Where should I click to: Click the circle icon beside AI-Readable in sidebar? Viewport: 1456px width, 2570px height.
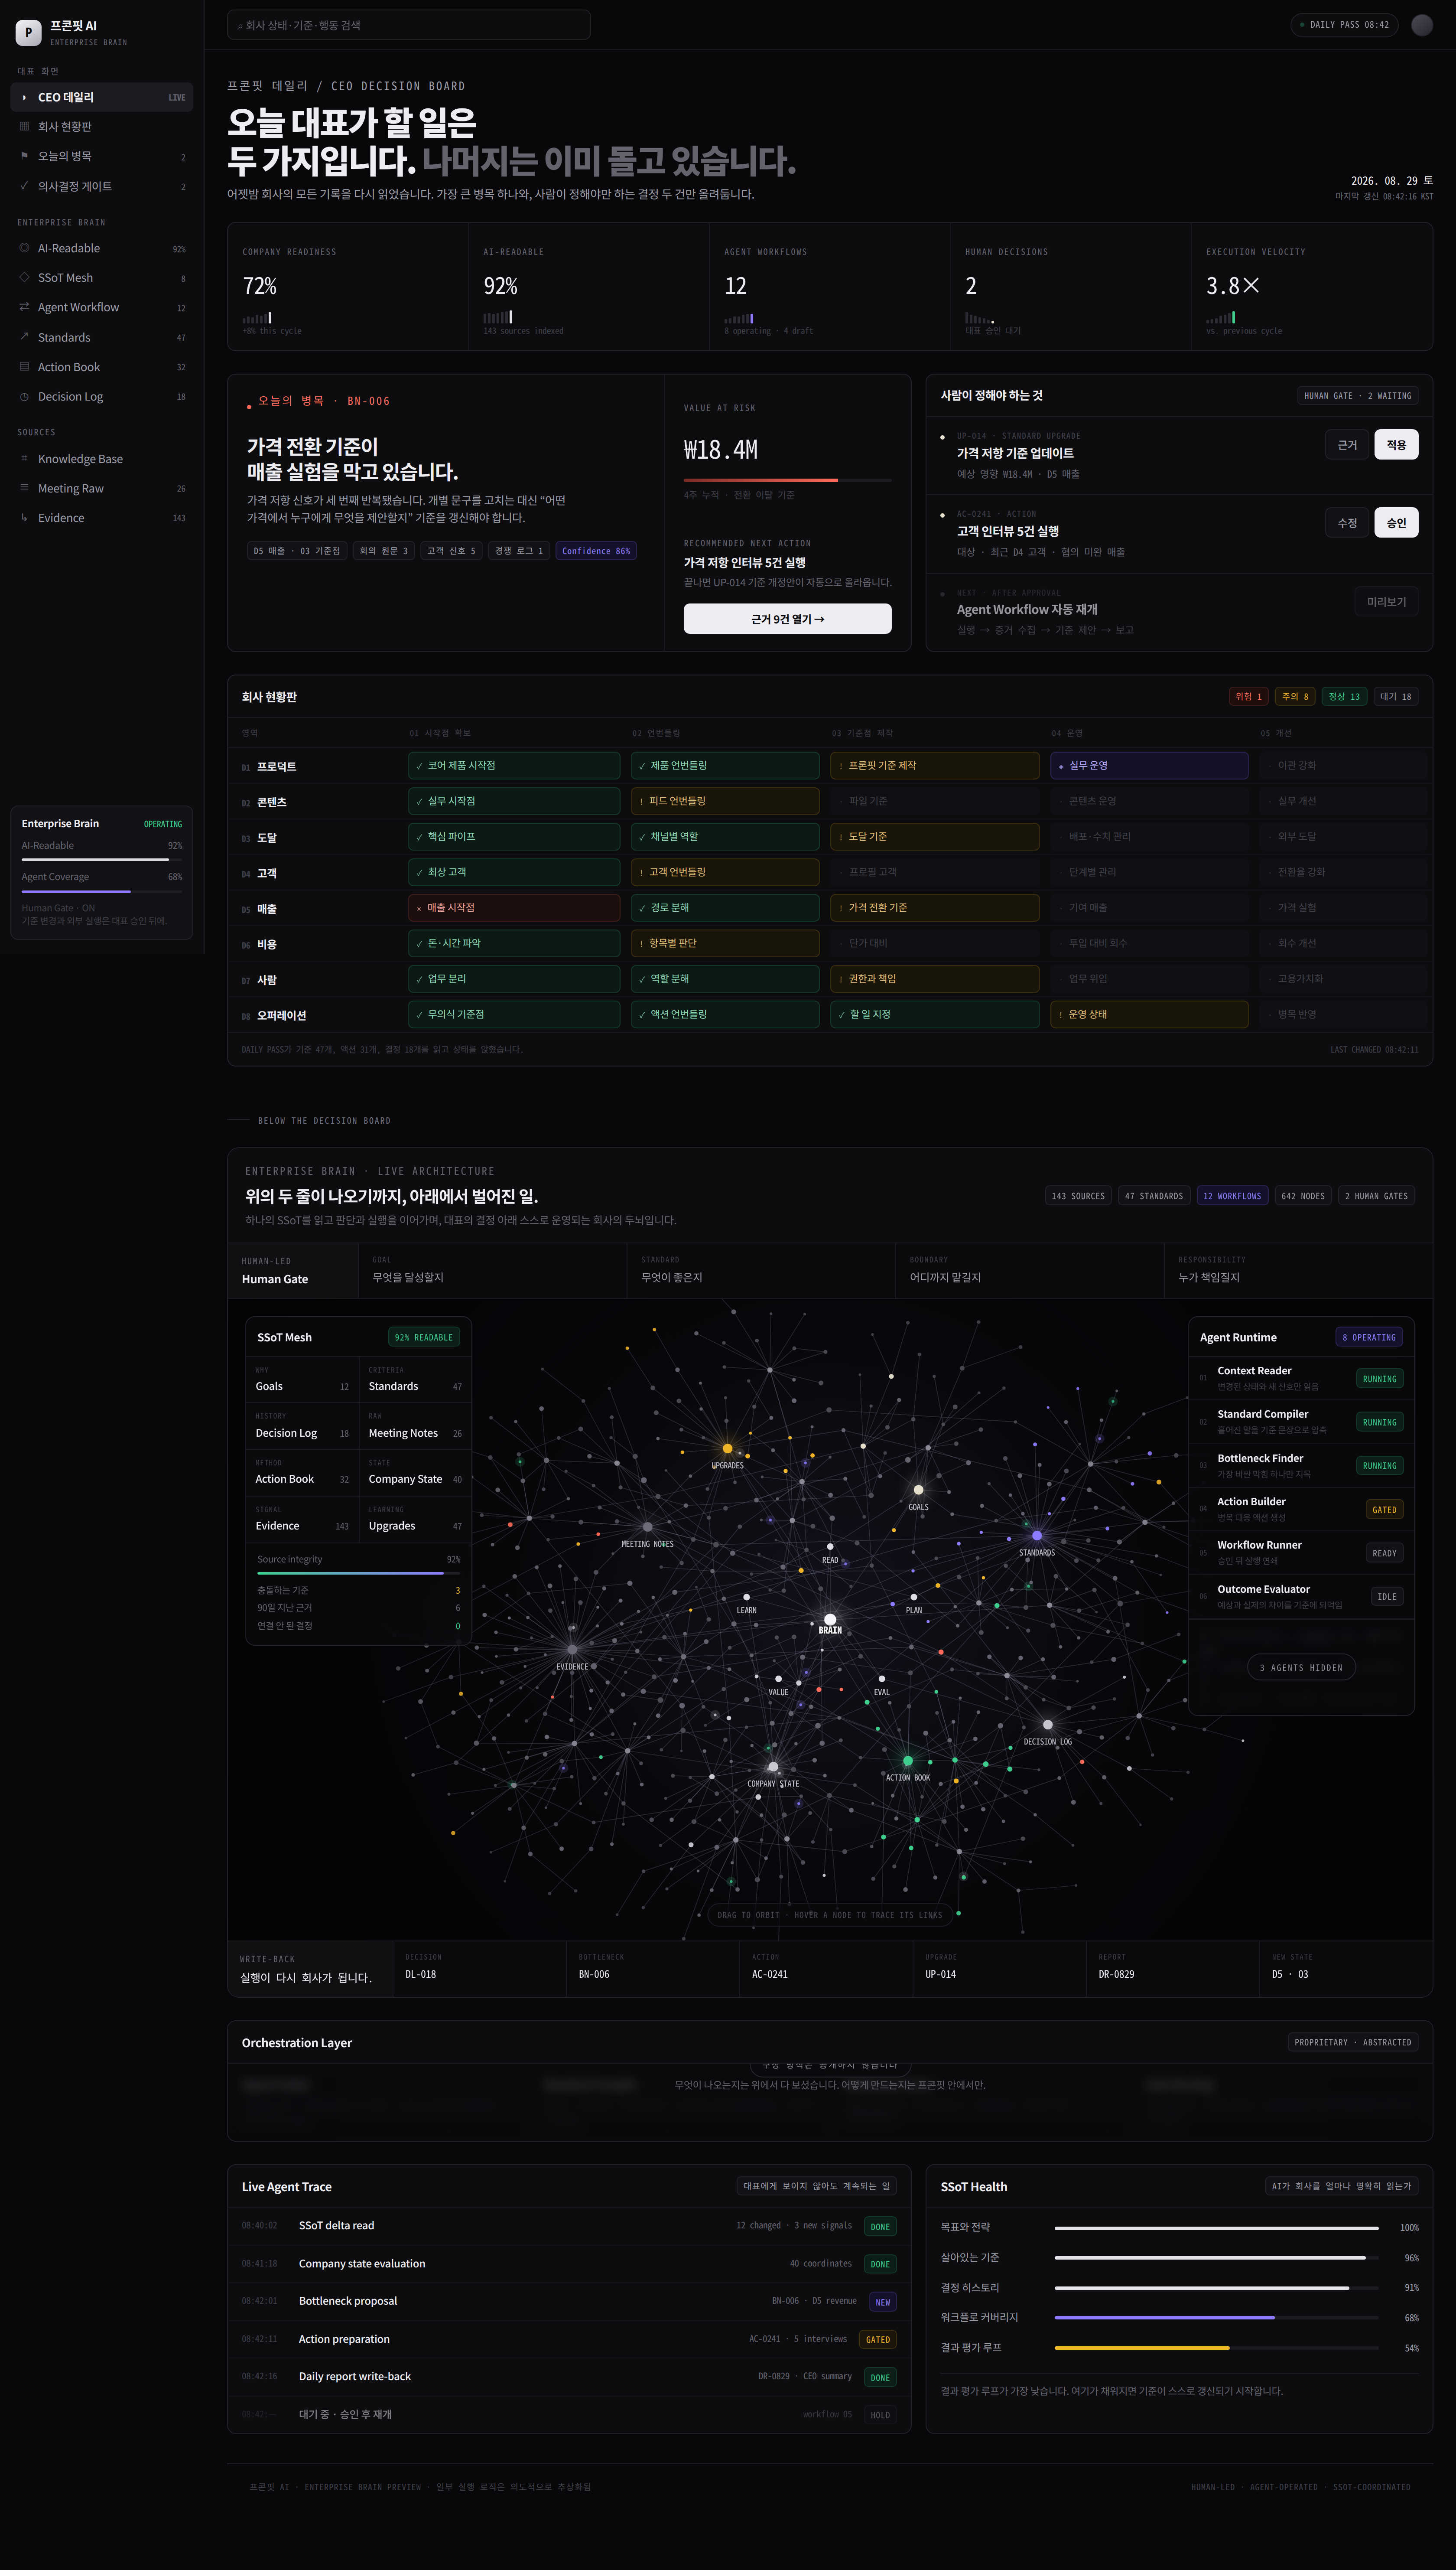click(x=24, y=248)
